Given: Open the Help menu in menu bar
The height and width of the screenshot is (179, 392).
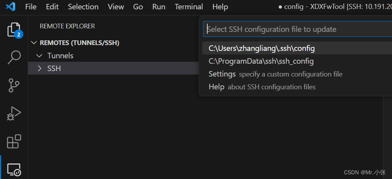Looking at the screenshot, I should point(220,7).
